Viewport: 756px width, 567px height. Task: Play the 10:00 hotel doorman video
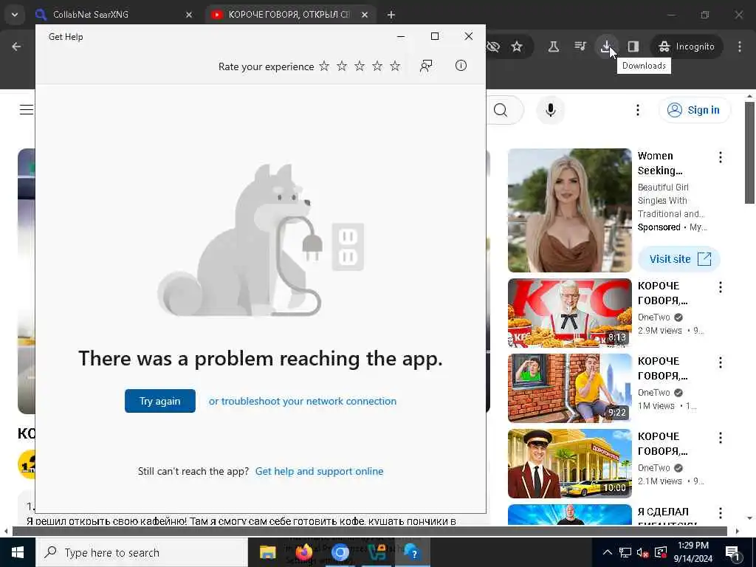pos(569,464)
